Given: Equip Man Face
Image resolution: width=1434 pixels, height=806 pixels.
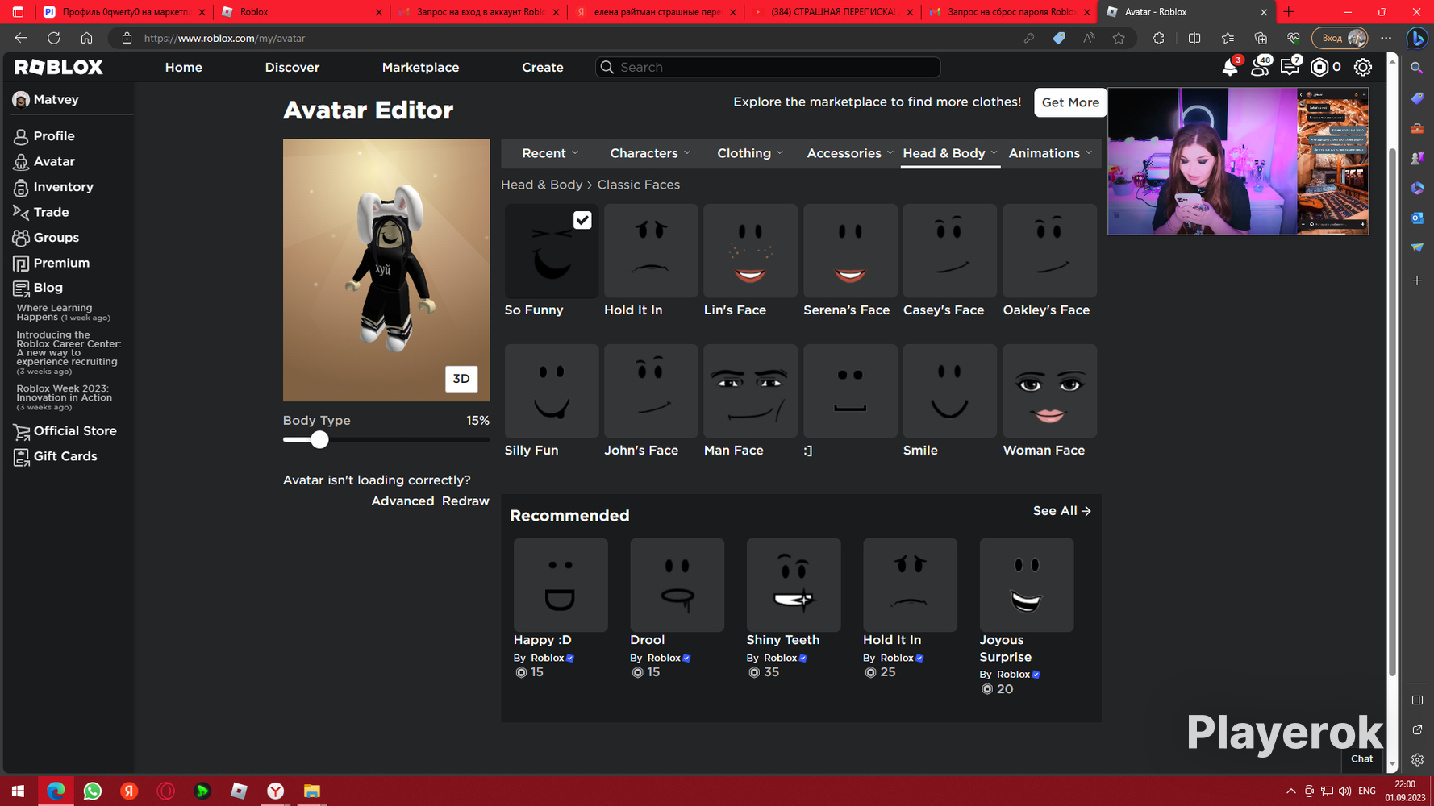Looking at the screenshot, I should pos(750,391).
